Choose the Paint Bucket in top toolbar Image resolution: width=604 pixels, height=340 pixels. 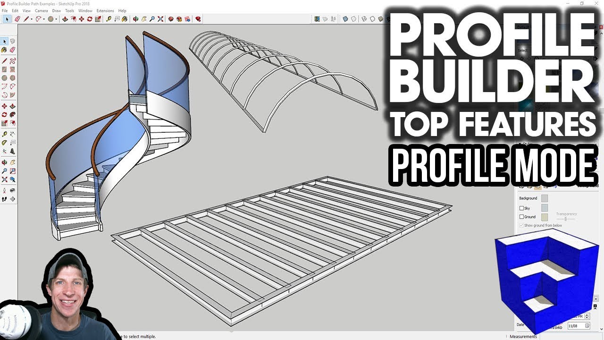click(125, 19)
